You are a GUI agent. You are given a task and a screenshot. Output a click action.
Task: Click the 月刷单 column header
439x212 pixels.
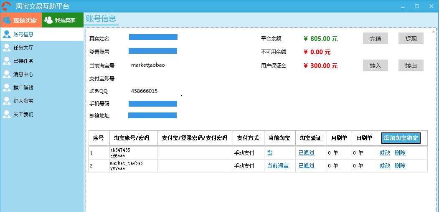339,138
